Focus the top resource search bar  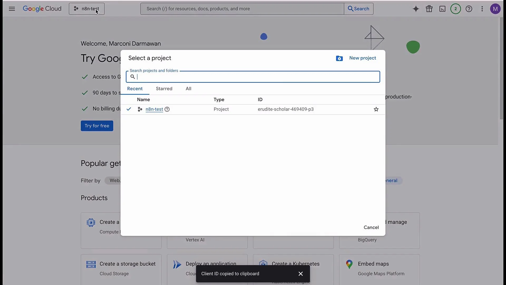[242, 9]
